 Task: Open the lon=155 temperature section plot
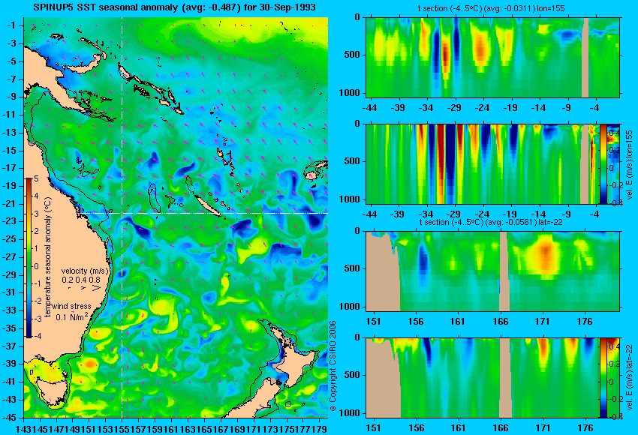[492, 57]
